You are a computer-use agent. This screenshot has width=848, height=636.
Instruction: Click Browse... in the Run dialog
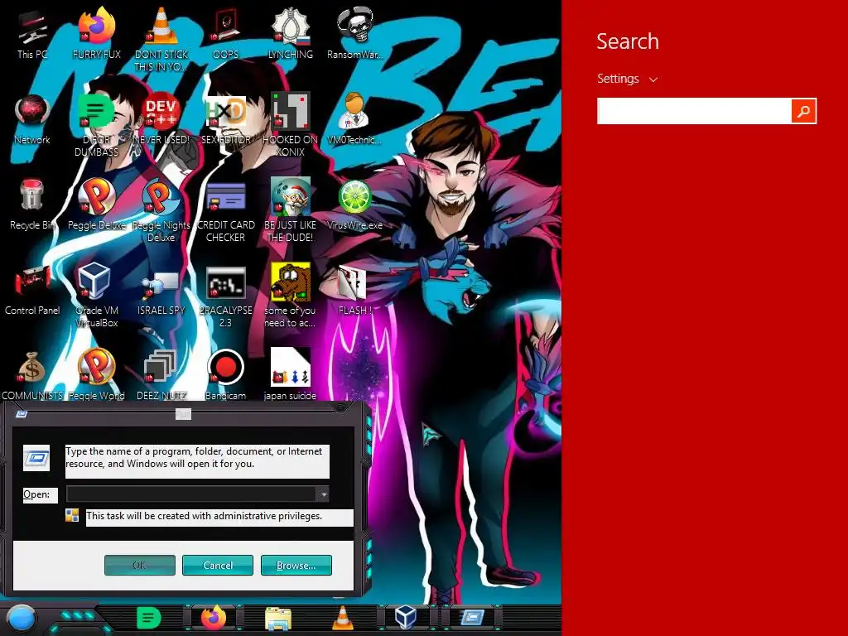[x=296, y=565]
